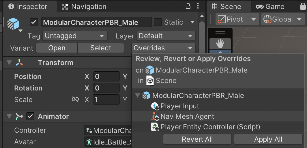Click prefab icon in overrides tree root
The height and width of the screenshot is (148, 307).
click(146, 96)
